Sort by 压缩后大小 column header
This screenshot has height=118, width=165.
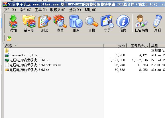point(138,46)
